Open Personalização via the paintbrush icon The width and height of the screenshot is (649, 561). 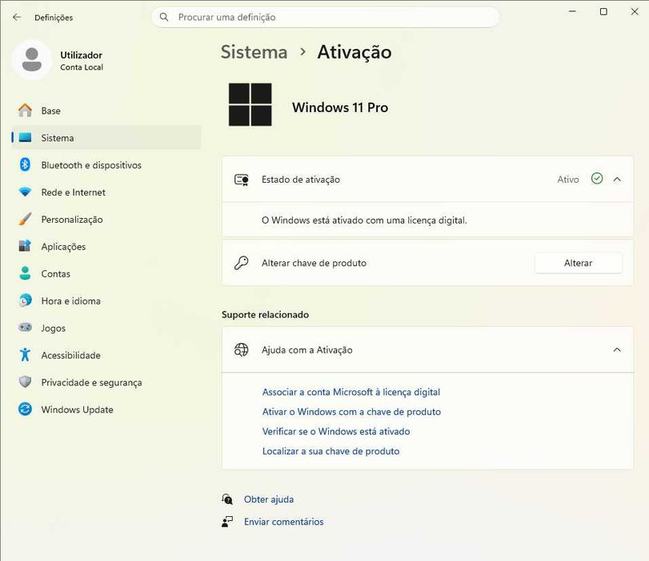(25, 219)
